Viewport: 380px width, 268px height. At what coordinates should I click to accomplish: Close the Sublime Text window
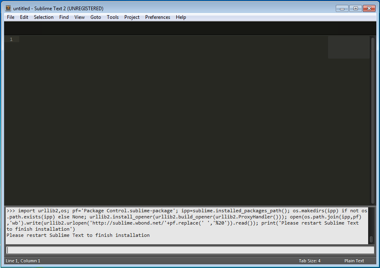(369, 9)
